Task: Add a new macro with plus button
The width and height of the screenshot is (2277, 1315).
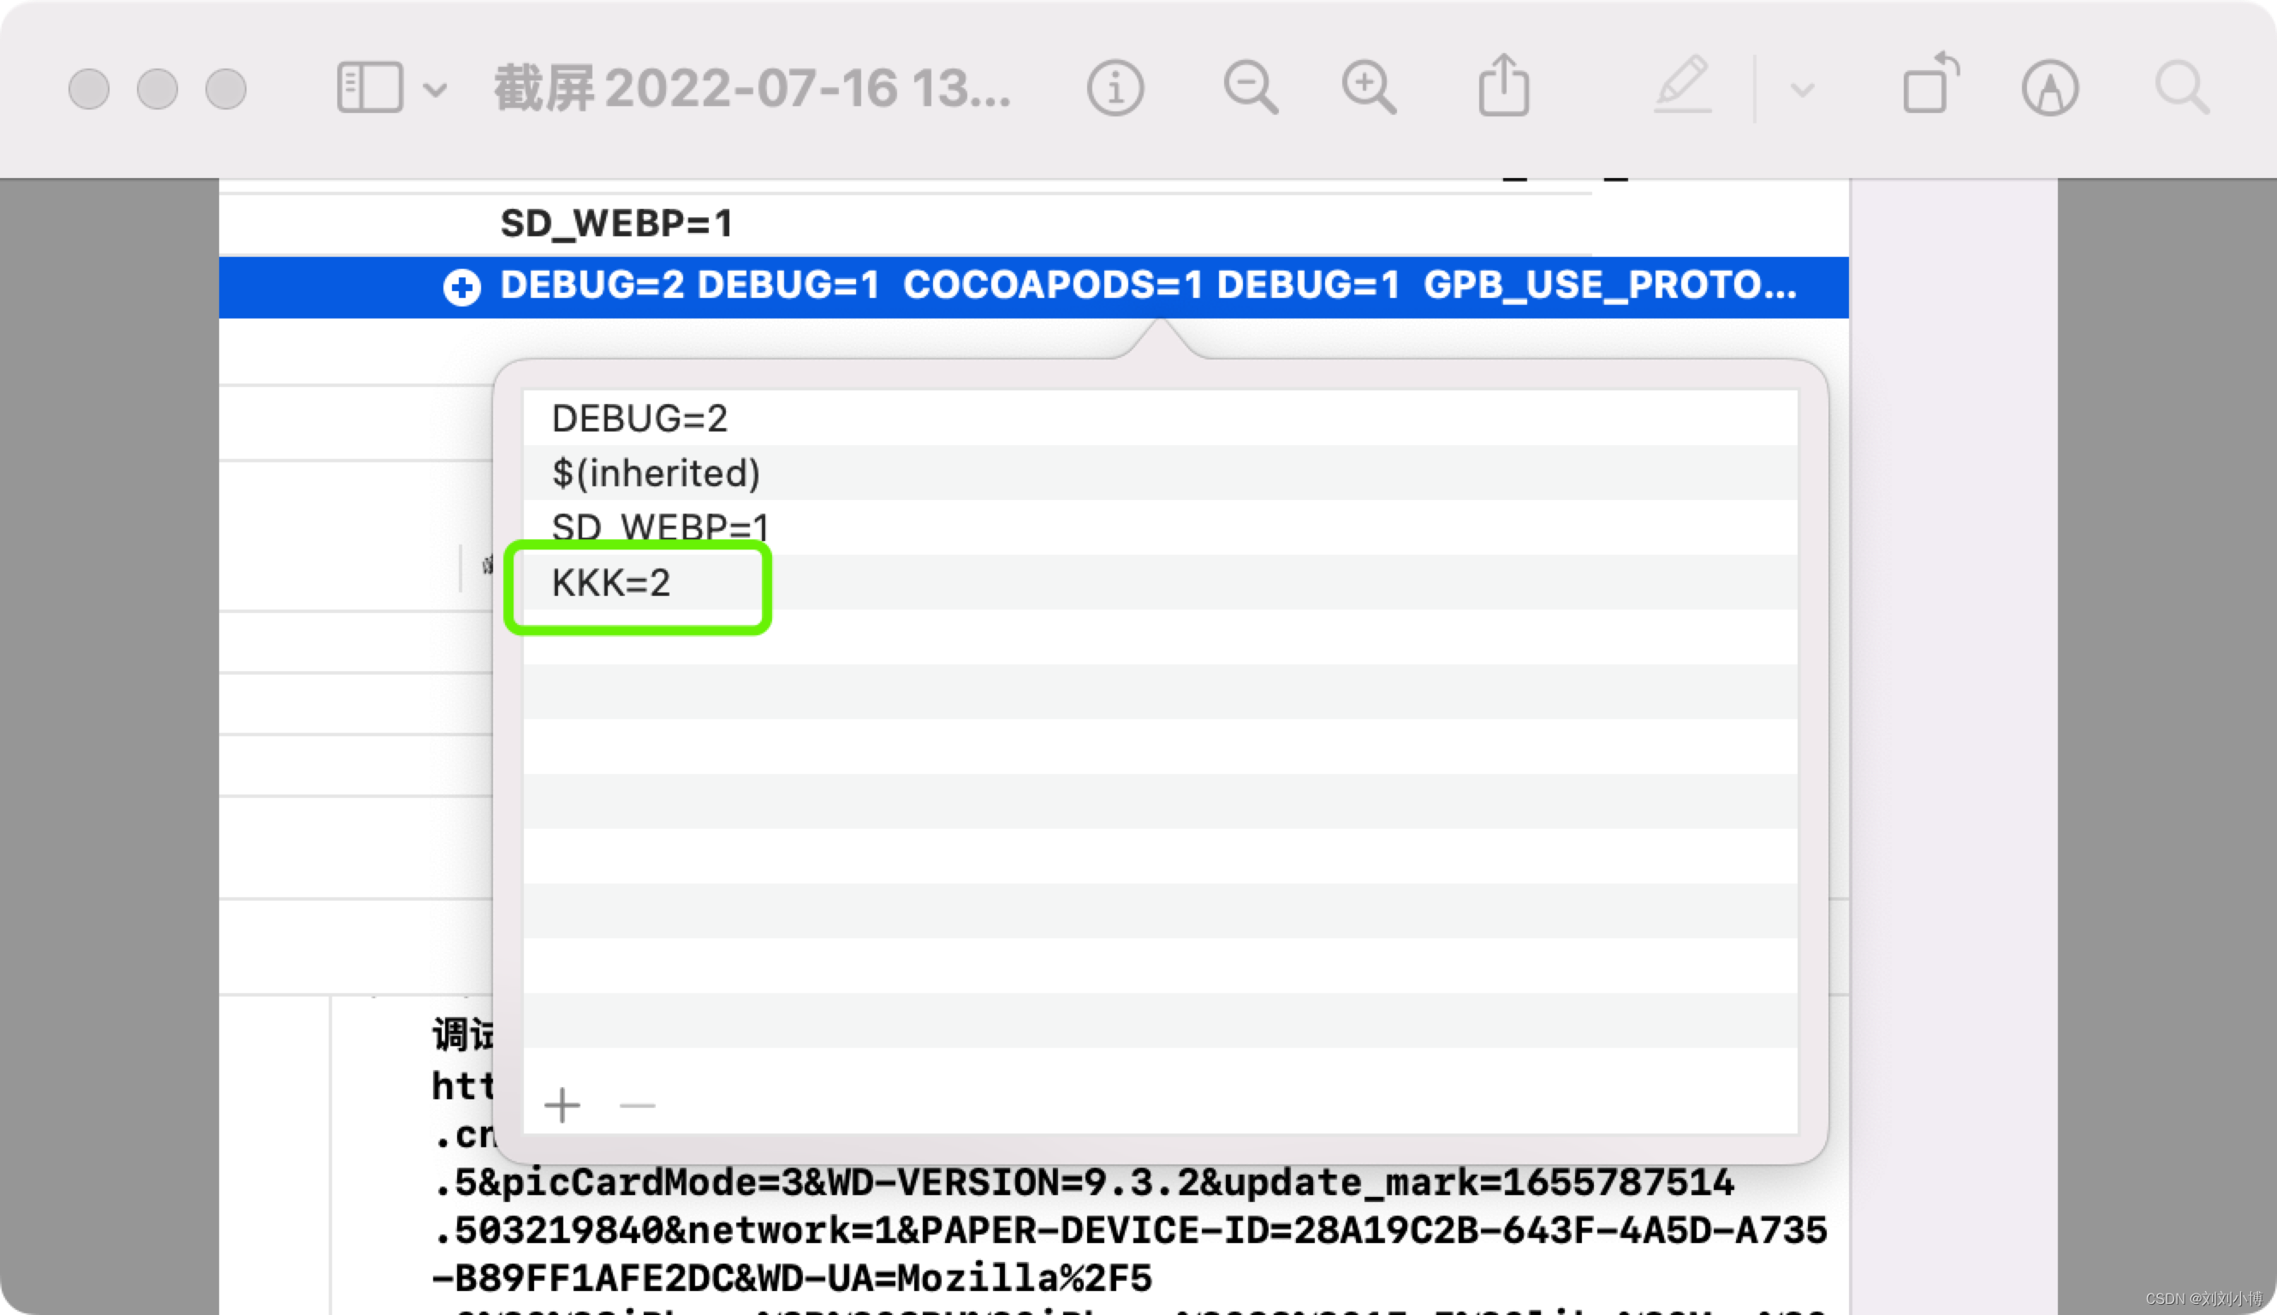Action: (x=562, y=1104)
